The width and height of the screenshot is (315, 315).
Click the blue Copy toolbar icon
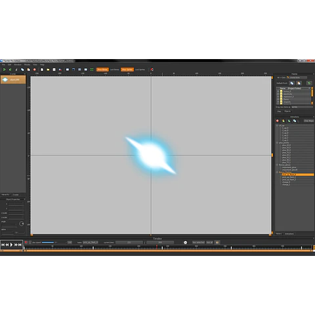click(22, 70)
